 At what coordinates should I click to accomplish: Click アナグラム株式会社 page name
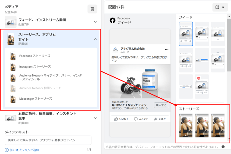[133, 49]
